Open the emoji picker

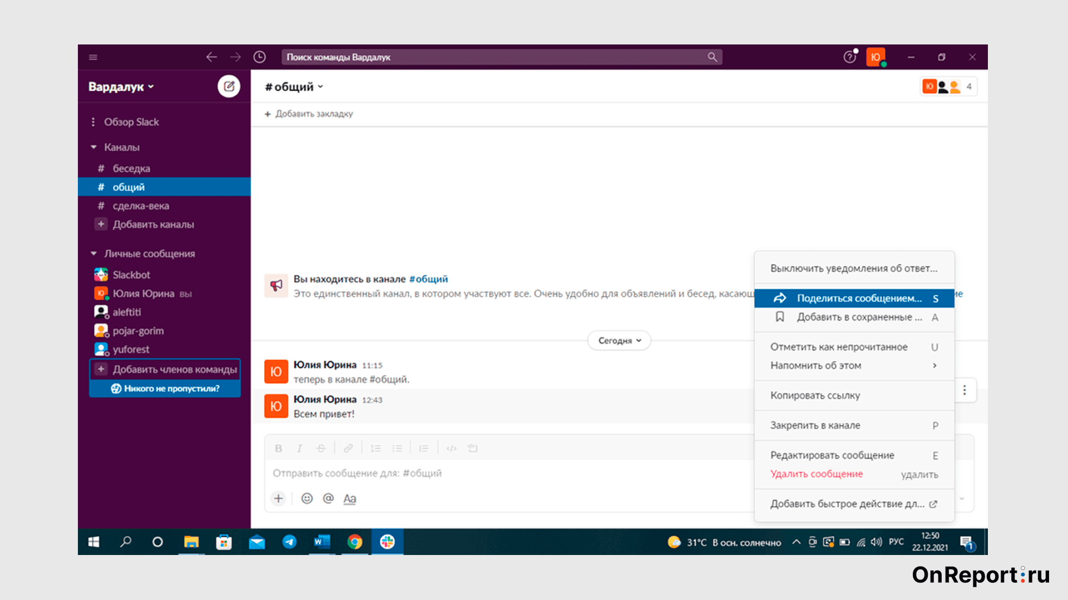click(x=307, y=498)
